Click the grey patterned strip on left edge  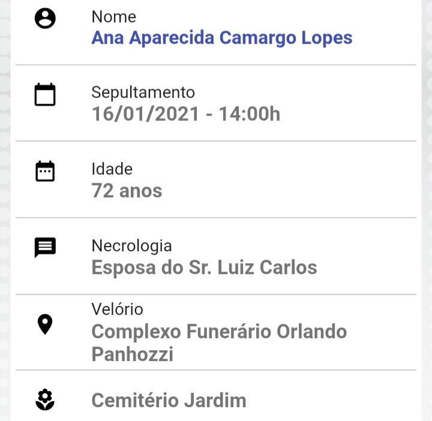(x=5, y=210)
